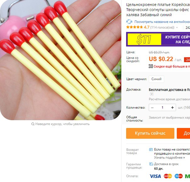This screenshot has width=190, height=182.
Task: Click into the quantity number field
Action: pos(162,108)
